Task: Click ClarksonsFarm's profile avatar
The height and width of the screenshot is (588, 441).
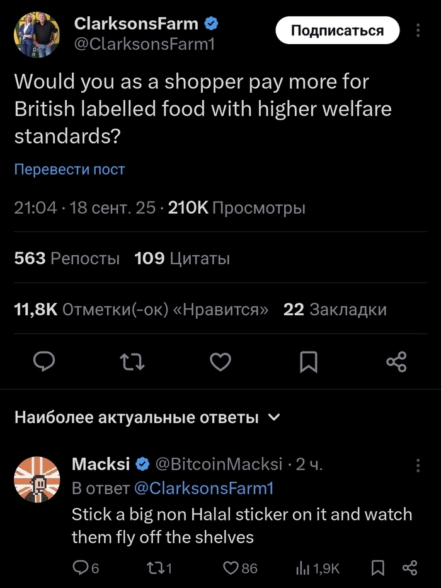Action: click(x=37, y=34)
